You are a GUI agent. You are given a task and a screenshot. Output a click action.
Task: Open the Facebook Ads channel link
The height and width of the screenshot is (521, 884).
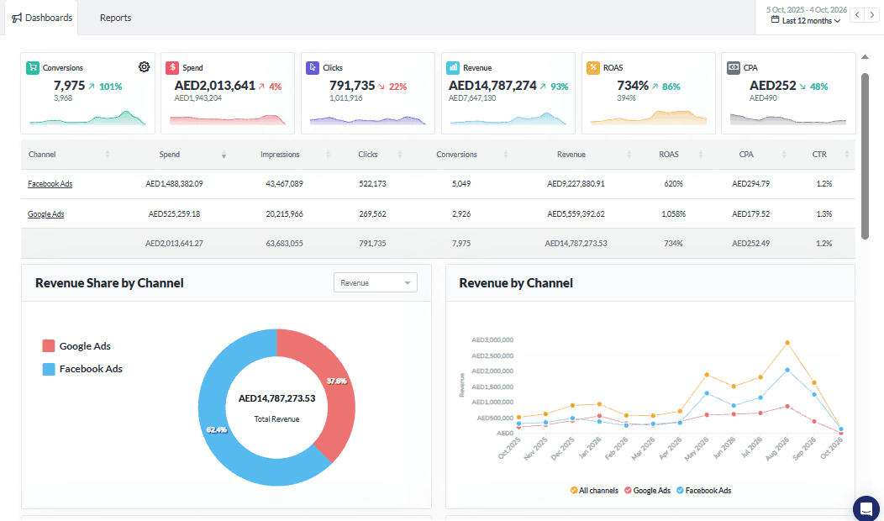[x=50, y=184]
